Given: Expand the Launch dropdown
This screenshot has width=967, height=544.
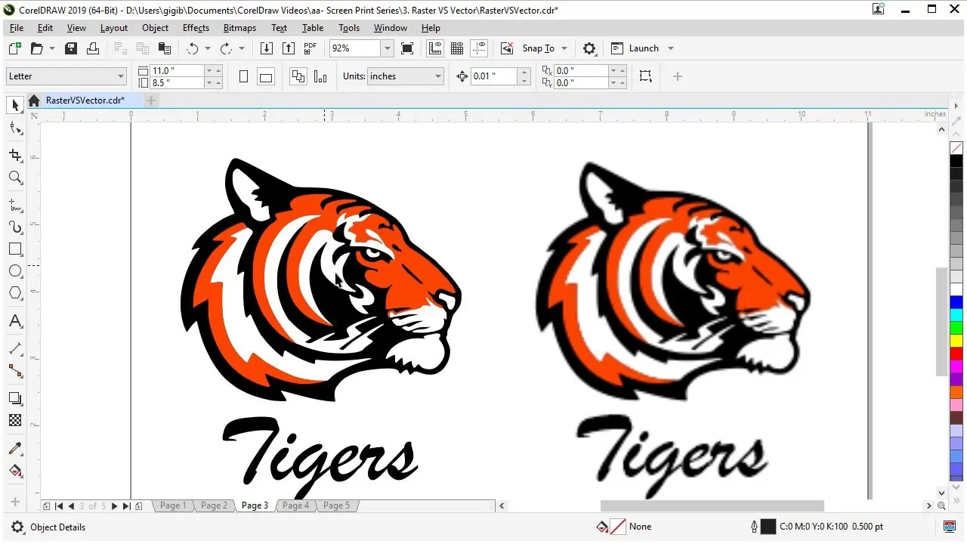Looking at the screenshot, I should [x=670, y=48].
